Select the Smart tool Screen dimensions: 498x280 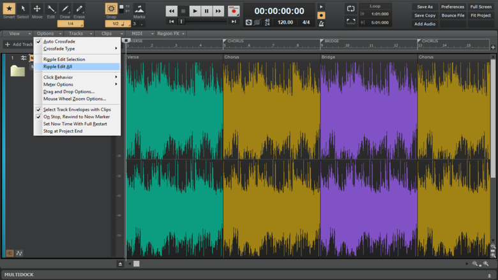9,10
